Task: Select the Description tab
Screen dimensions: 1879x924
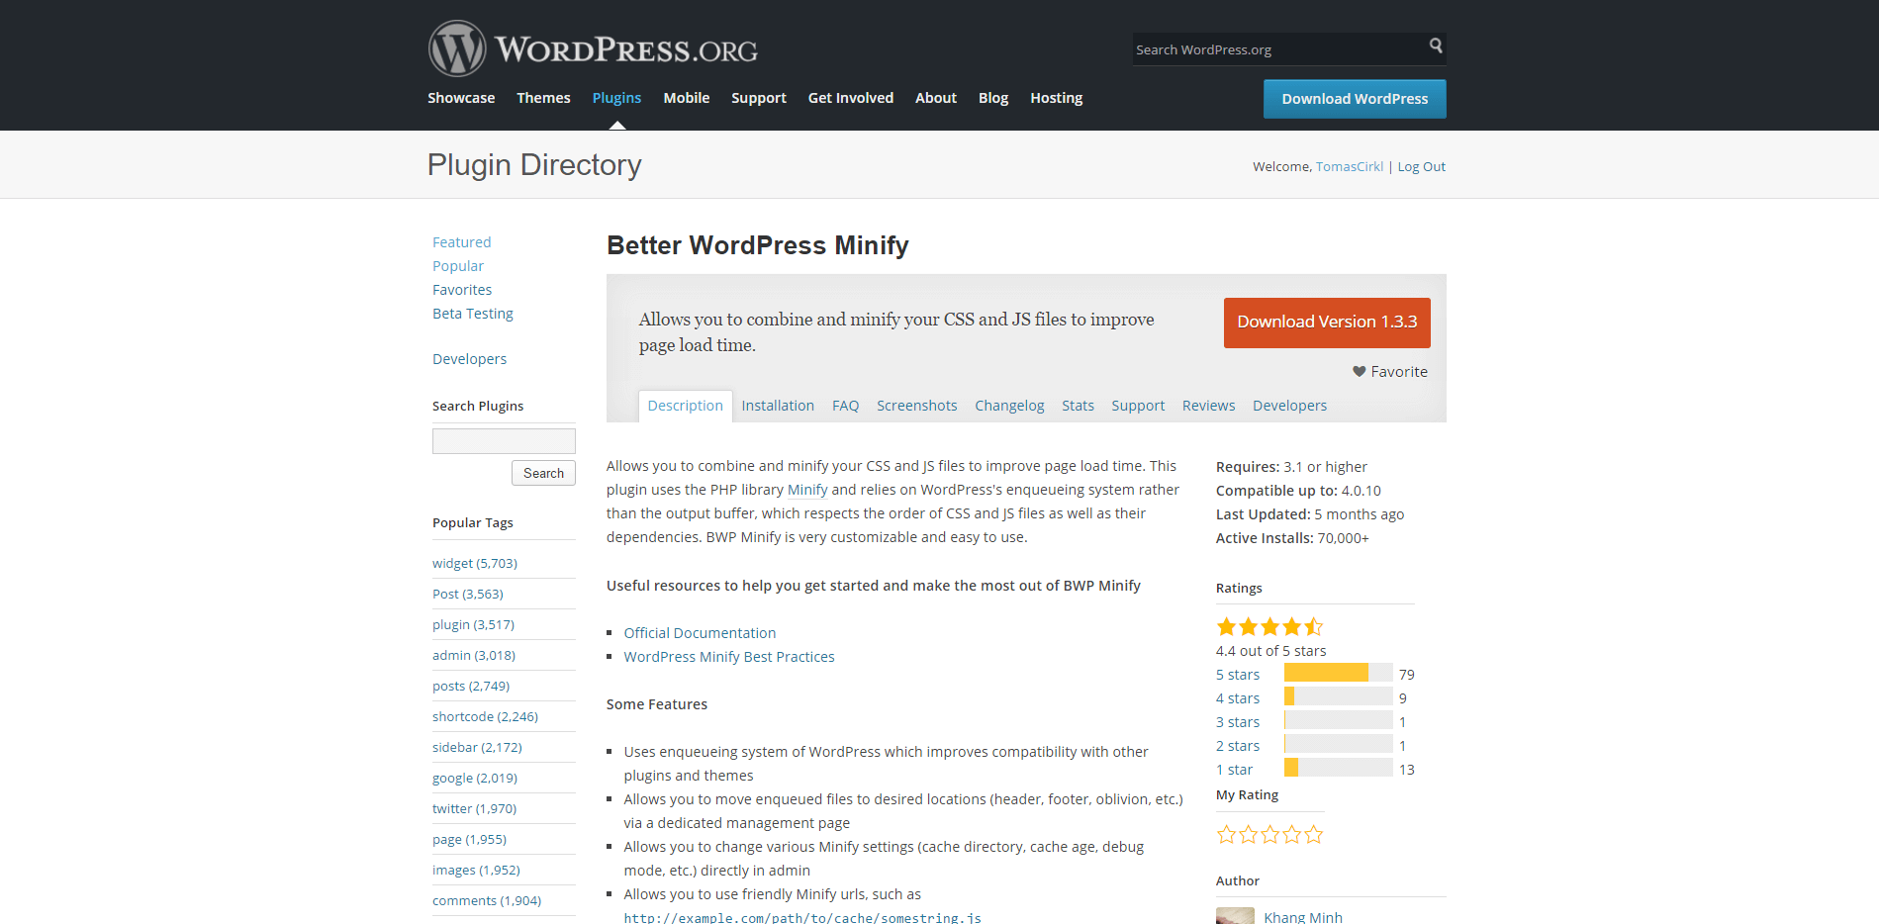Action: (686, 406)
